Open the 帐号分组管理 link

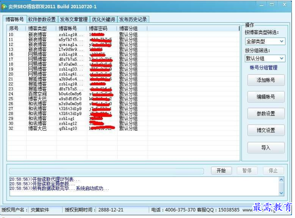[264, 68]
